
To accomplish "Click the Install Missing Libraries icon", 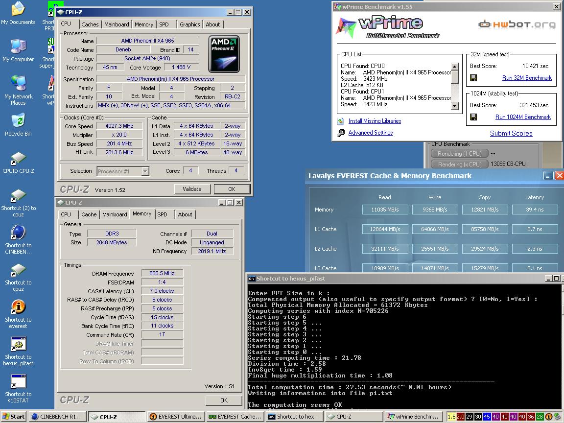I will click(341, 121).
